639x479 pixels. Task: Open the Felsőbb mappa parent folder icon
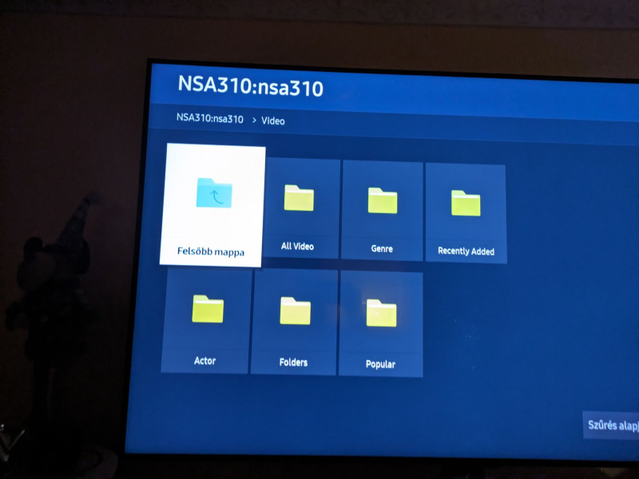coord(214,192)
